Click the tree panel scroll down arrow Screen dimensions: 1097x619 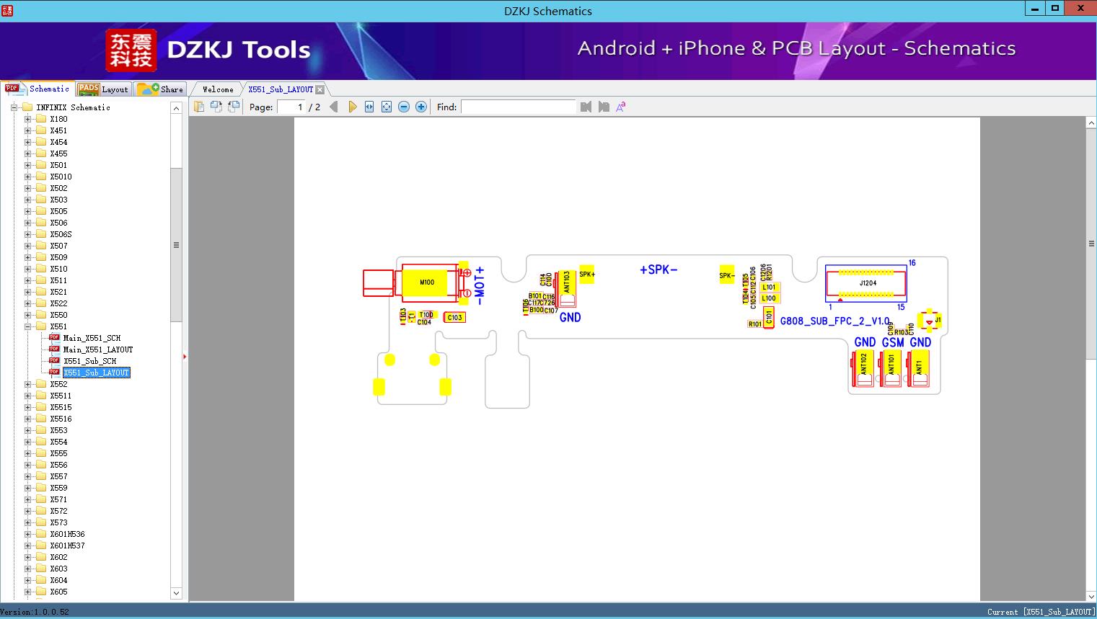click(176, 593)
